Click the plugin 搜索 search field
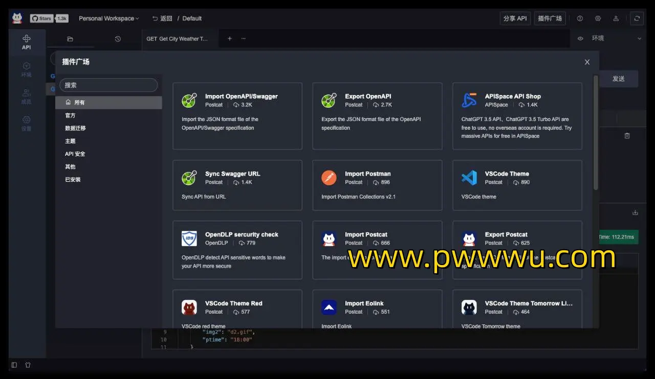 click(x=108, y=85)
